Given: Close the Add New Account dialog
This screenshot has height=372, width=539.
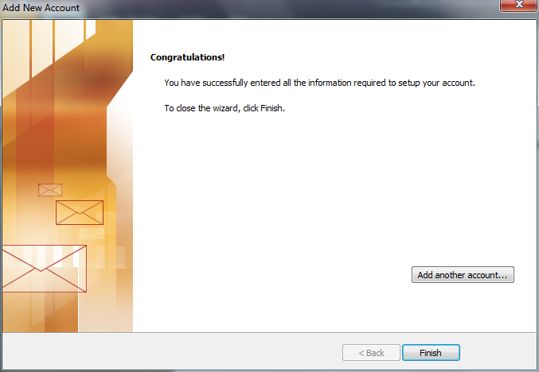Looking at the screenshot, I should point(519,5).
